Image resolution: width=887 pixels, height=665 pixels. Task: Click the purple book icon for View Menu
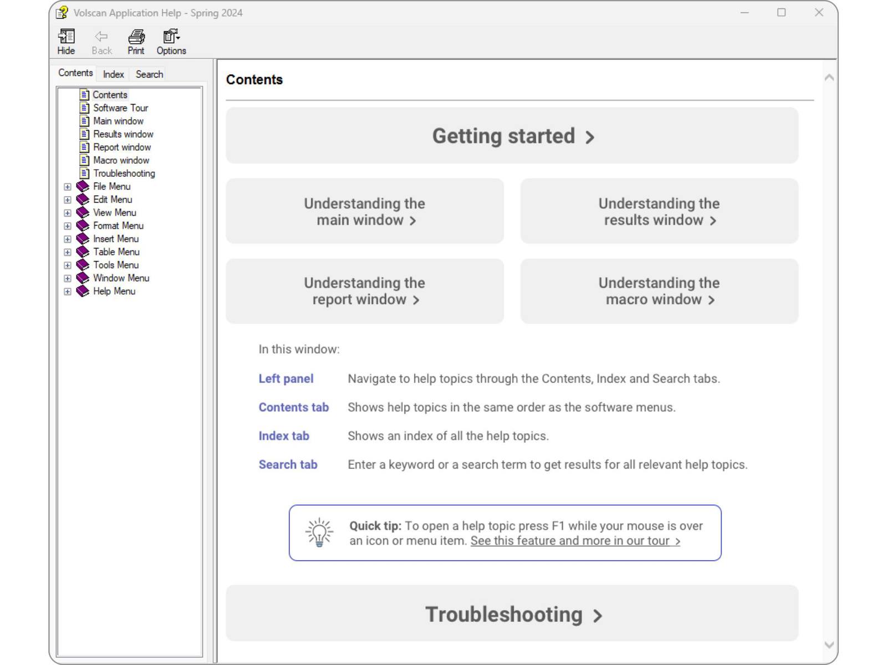83,212
